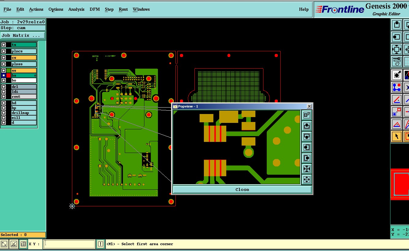Click the Job Matrix ... button
409x251 pixels.
[23, 36]
